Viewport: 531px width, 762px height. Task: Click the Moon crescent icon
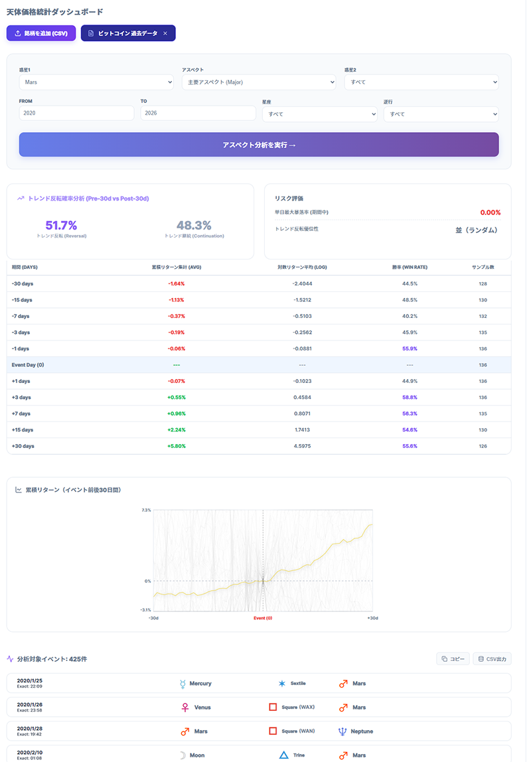point(183,755)
